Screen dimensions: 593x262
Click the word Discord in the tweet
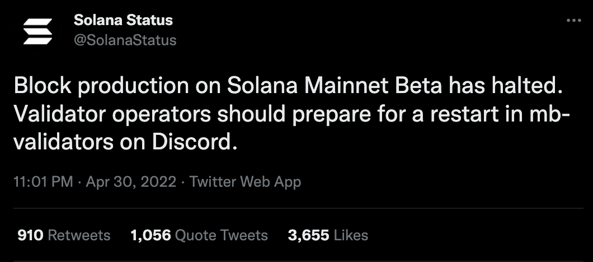click(195, 143)
